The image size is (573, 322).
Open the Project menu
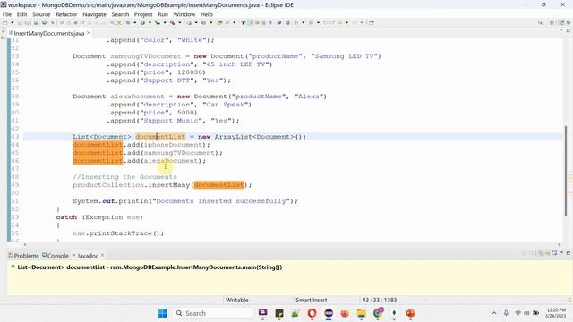pyautogui.click(x=143, y=14)
